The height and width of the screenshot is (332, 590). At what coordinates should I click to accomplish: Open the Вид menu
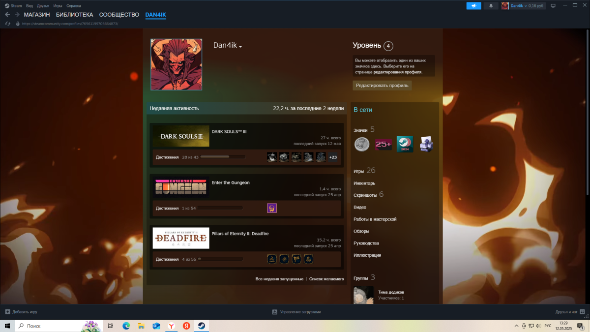pyautogui.click(x=29, y=5)
